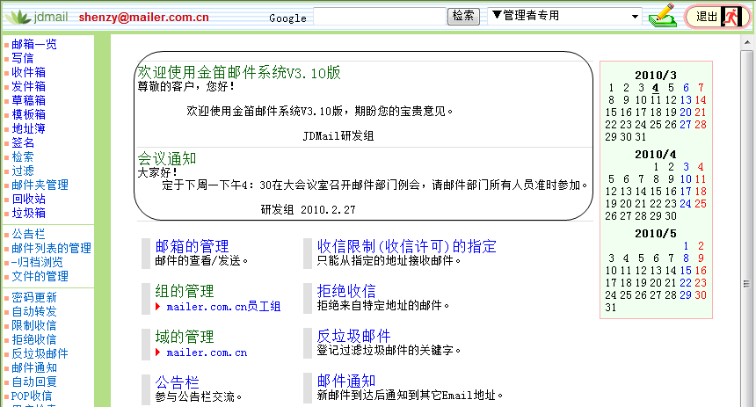
Task: Select 写信 in the sidebar
Action: point(22,58)
